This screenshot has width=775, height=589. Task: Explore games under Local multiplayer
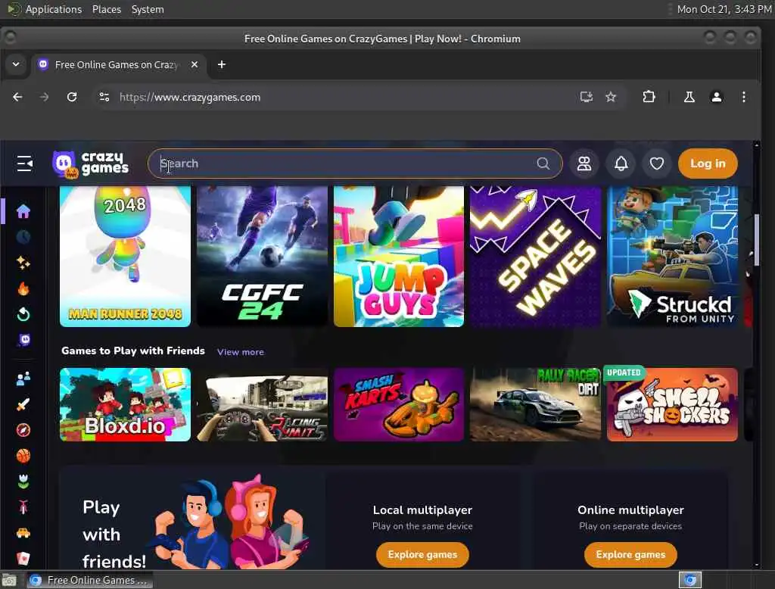pyautogui.click(x=422, y=554)
